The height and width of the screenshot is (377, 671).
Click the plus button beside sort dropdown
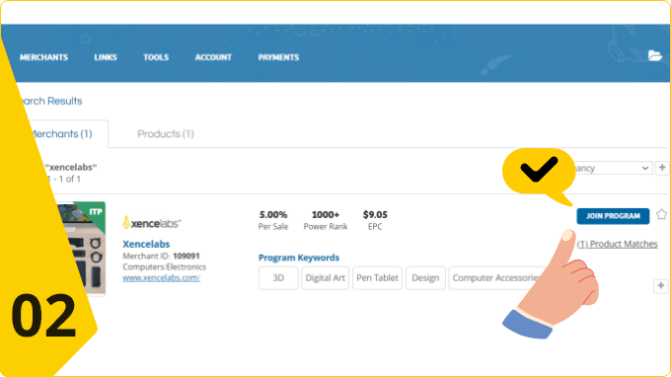pyautogui.click(x=662, y=168)
